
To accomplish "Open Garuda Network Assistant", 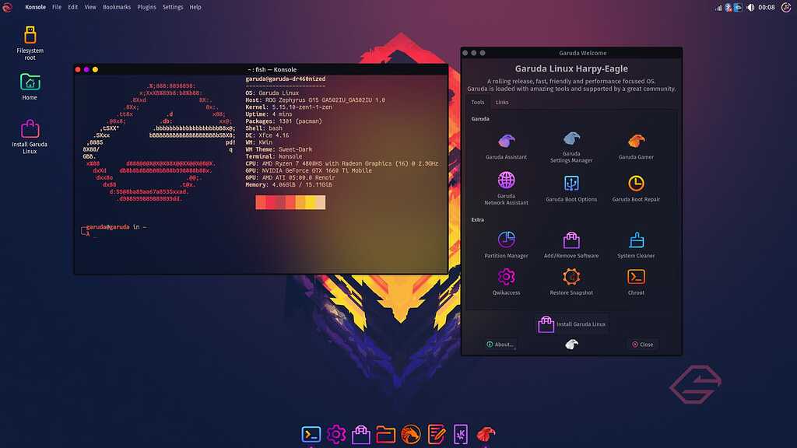I will pyautogui.click(x=507, y=184).
